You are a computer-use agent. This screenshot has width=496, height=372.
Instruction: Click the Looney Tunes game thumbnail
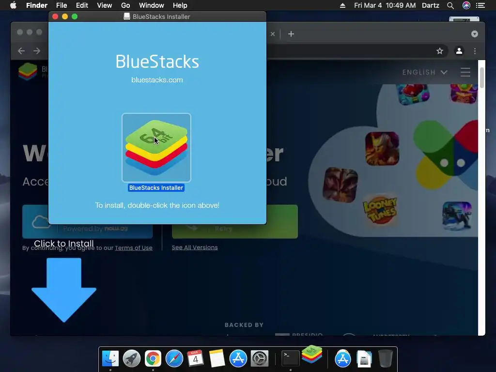380,209
